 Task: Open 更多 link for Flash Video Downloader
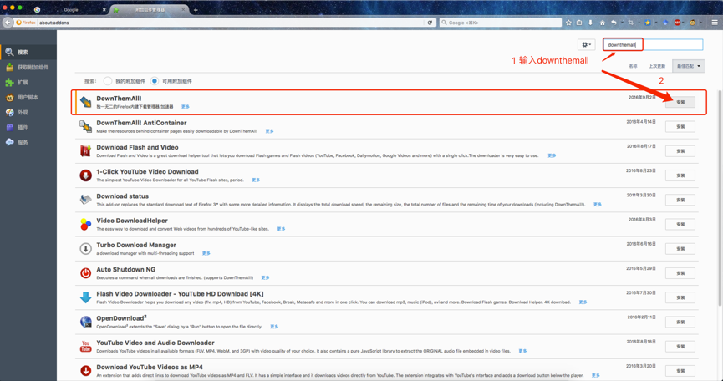pos(583,302)
